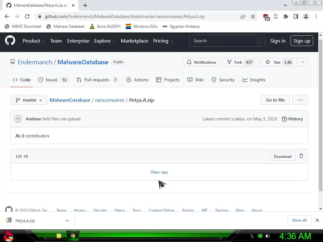This screenshot has height=242, width=323.
Task: Switch to the Issues tab
Action: (x=53, y=80)
